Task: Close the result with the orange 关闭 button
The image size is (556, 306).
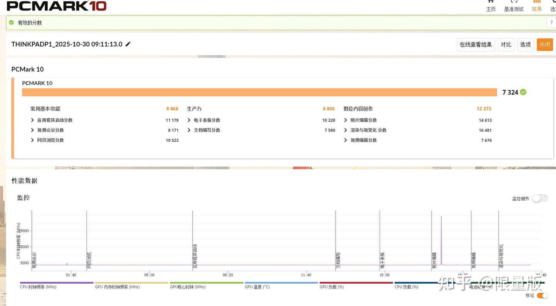Action: pos(544,44)
